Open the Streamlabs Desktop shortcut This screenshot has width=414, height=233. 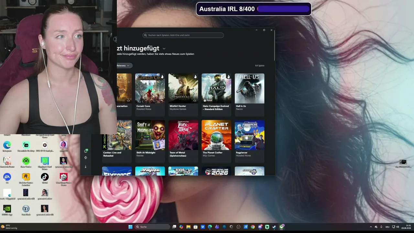pos(26,146)
